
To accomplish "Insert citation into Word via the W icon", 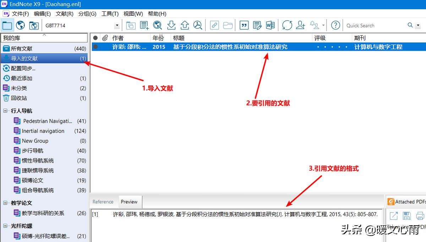I will [x=270, y=25].
